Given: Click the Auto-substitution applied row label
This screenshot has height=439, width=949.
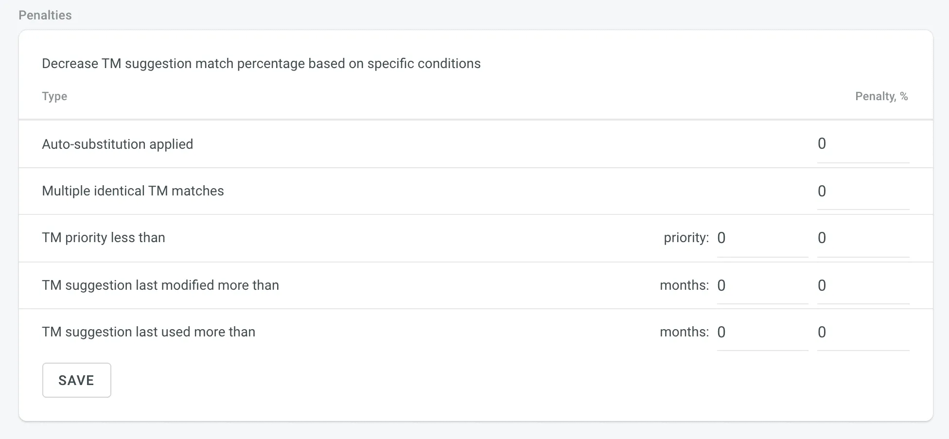Looking at the screenshot, I should click(x=117, y=144).
